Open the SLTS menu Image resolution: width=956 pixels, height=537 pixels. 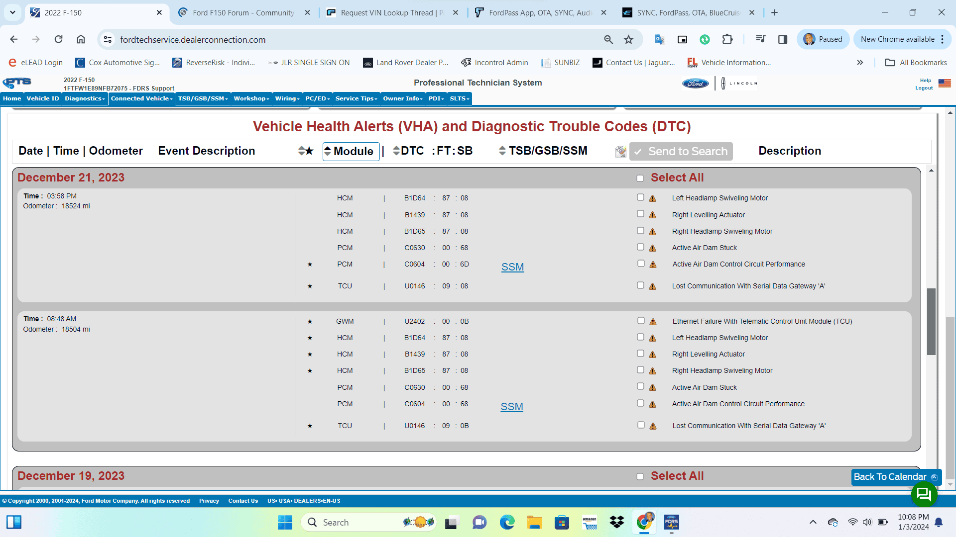(460, 98)
